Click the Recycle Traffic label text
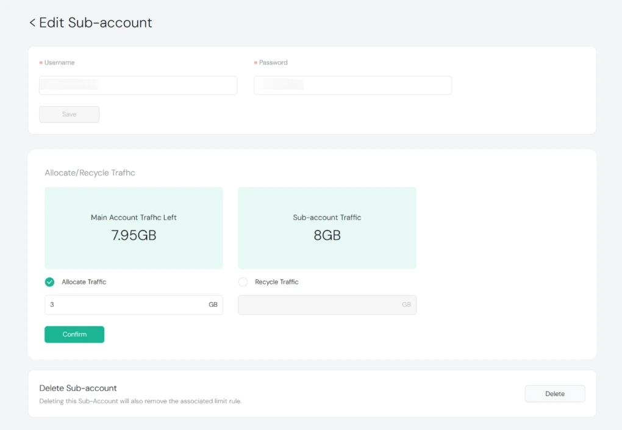Image resolution: width=622 pixels, height=430 pixels. [x=277, y=282]
